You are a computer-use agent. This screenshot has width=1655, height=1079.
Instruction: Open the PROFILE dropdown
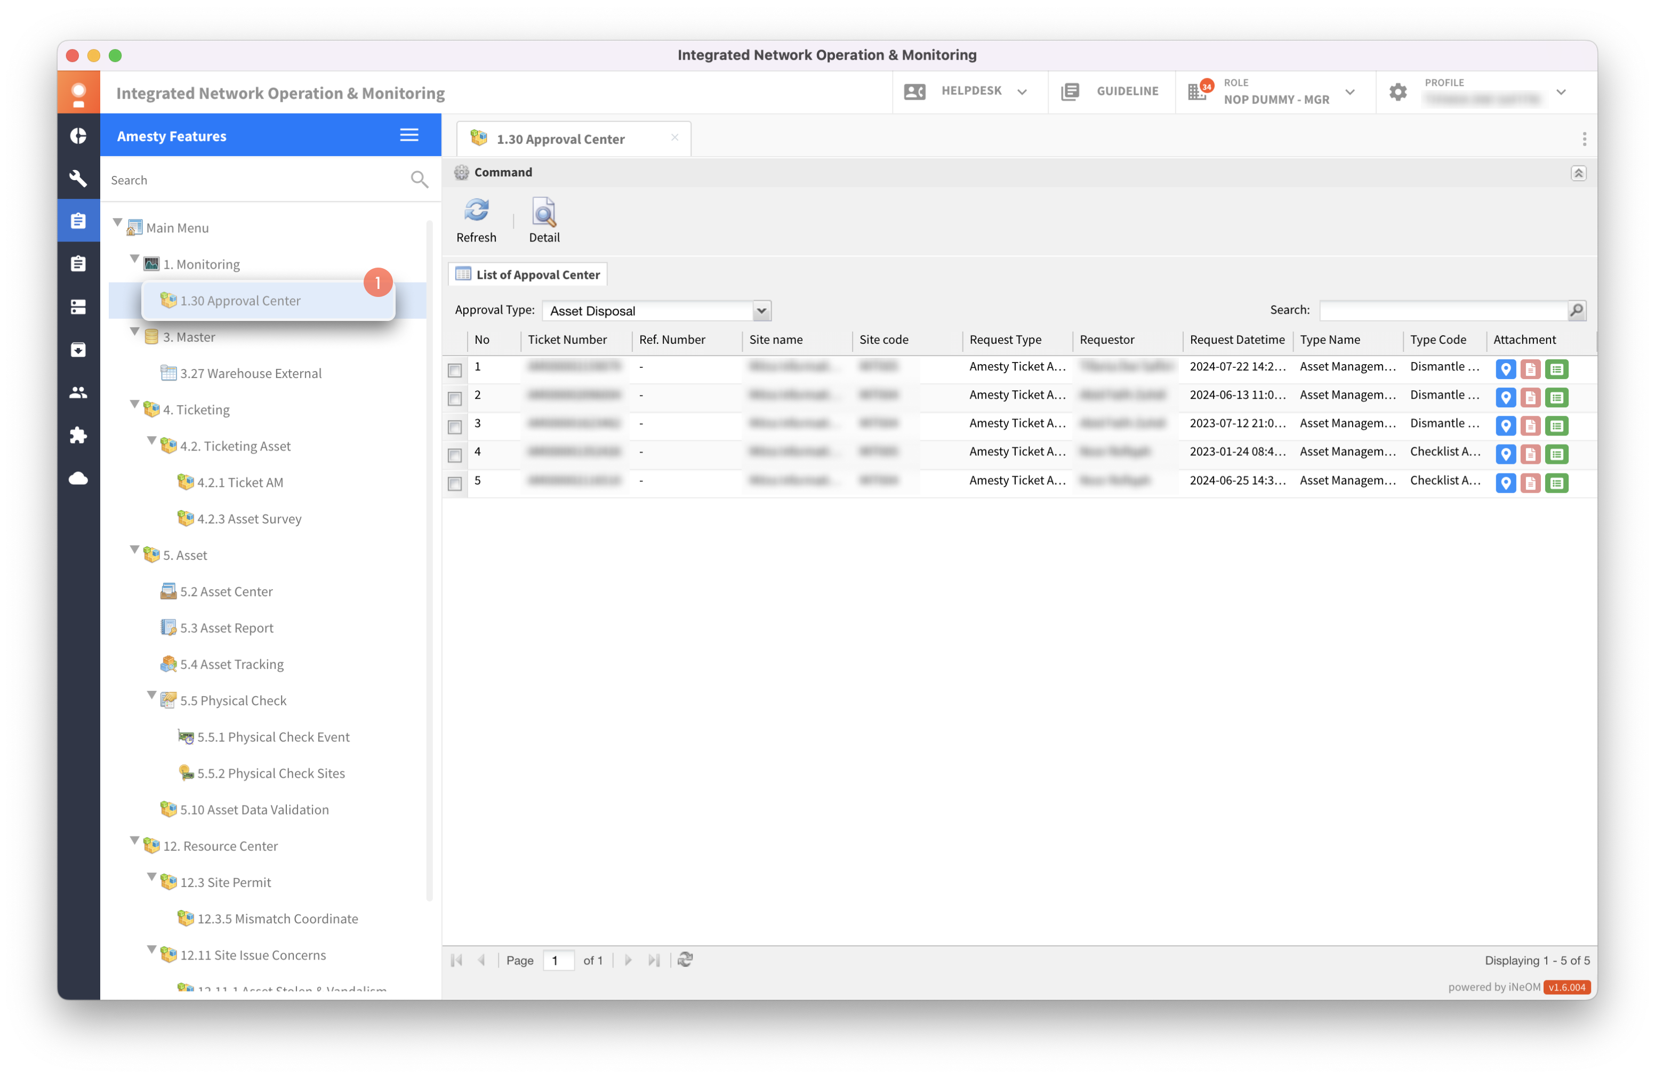pos(1561,92)
